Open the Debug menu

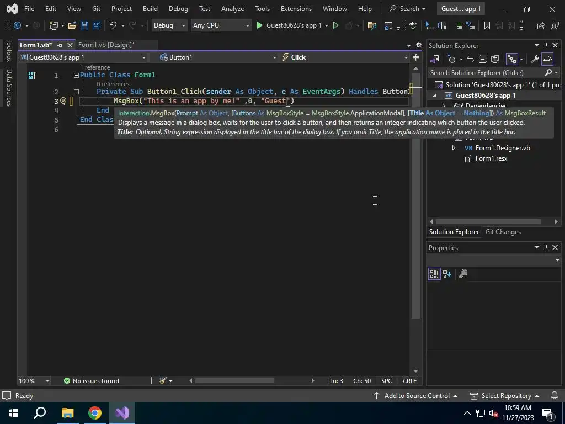click(178, 9)
